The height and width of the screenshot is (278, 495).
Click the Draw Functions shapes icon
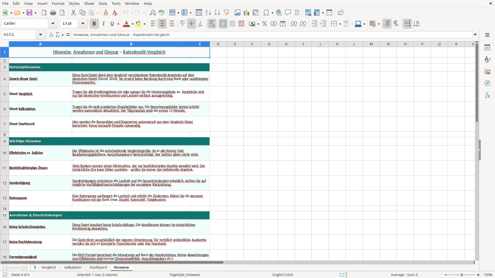[x=340, y=13]
